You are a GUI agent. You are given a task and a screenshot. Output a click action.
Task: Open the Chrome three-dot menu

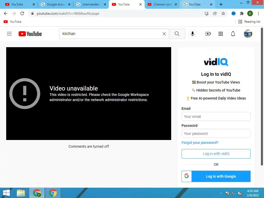coord(258,13)
